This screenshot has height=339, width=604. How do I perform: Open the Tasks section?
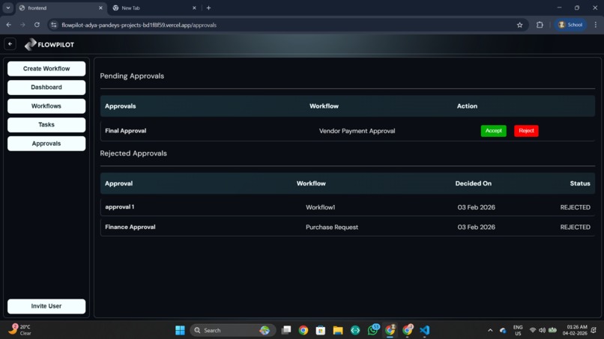coord(46,125)
